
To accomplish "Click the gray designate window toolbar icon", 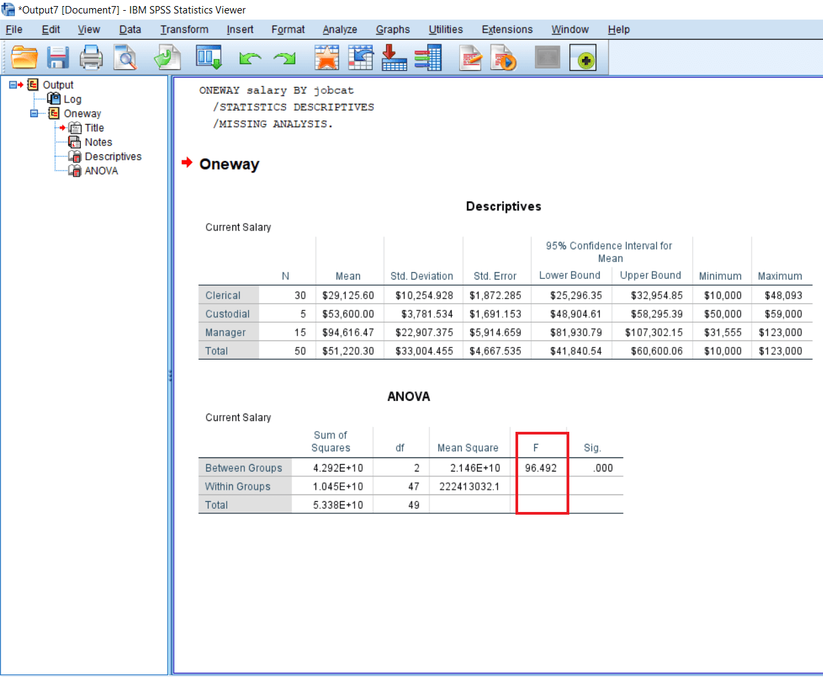I will coord(547,58).
